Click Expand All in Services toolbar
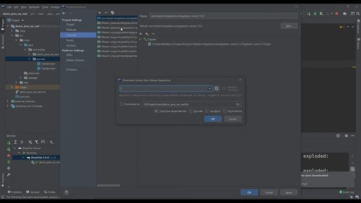Viewport: 361px width, 203px height. (x=15, y=142)
